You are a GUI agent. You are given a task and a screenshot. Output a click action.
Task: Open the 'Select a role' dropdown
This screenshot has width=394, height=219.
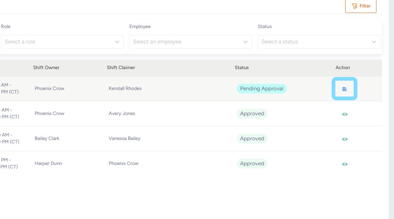(x=58, y=42)
